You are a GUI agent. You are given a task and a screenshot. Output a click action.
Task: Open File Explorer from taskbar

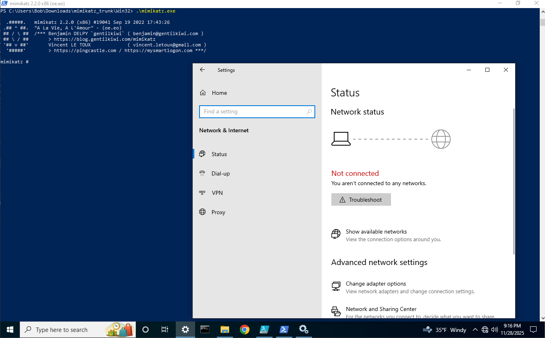click(225, 330)
